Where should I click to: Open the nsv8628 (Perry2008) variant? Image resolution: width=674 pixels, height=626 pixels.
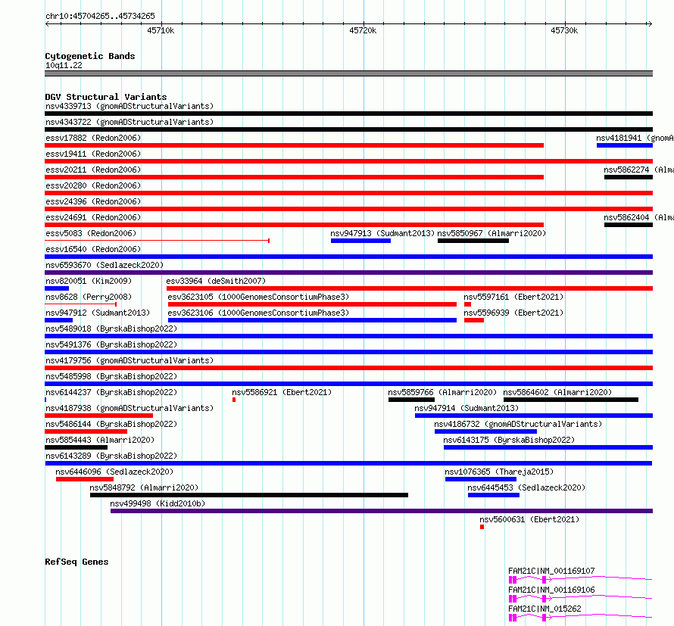click(89, 297)
